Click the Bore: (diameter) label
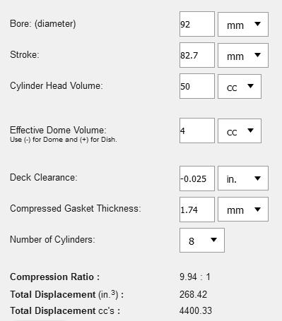Viewport: 282px width, 321px height. pyautogui.click(x=43, y=24)
